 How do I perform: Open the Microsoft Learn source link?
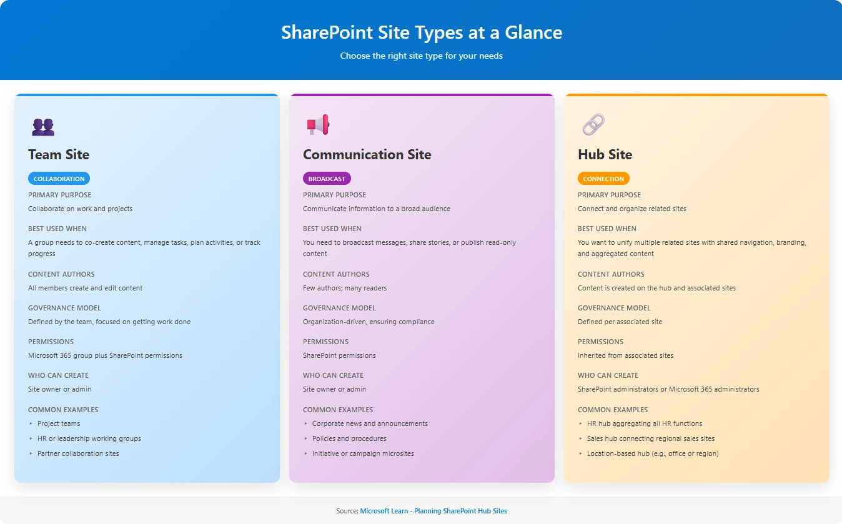point(433,511)
